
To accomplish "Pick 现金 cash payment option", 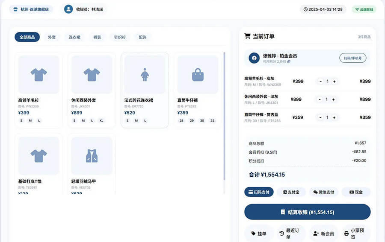I will [356, 192].
